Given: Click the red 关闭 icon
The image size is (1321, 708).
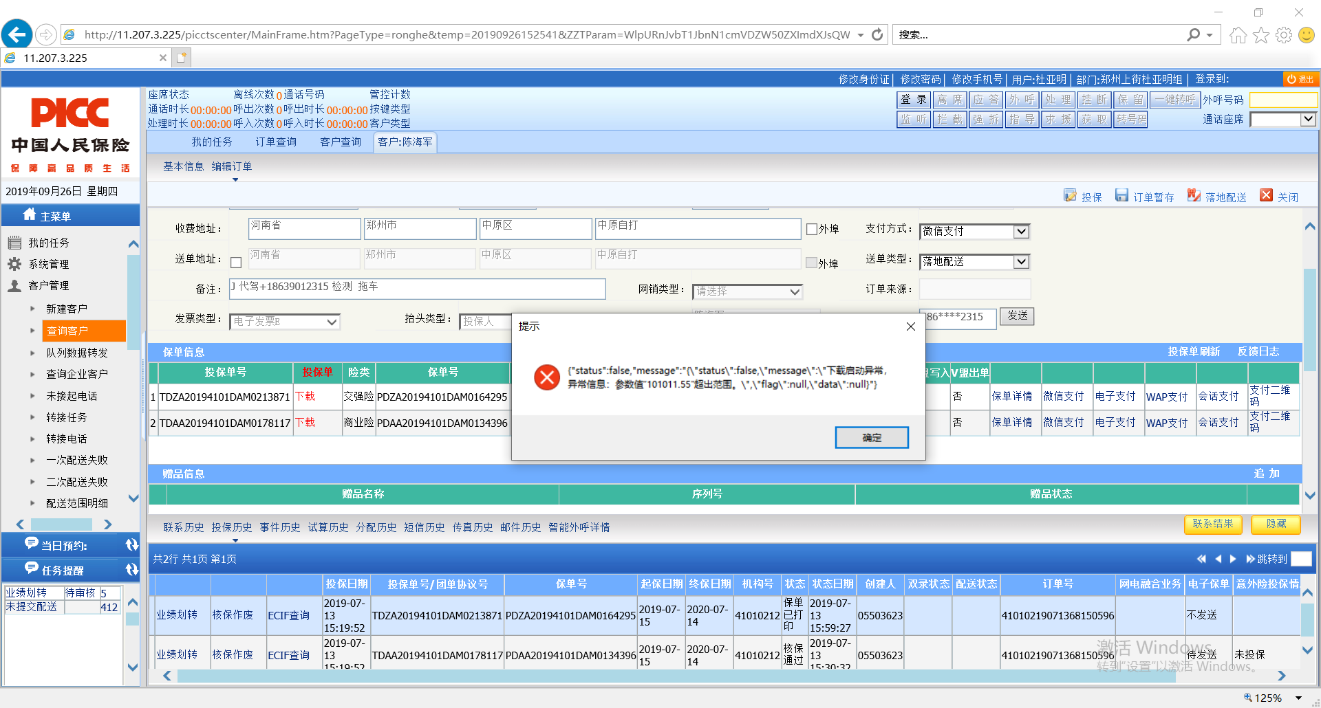Looking at the screenshot, I should coord(1266,196).
